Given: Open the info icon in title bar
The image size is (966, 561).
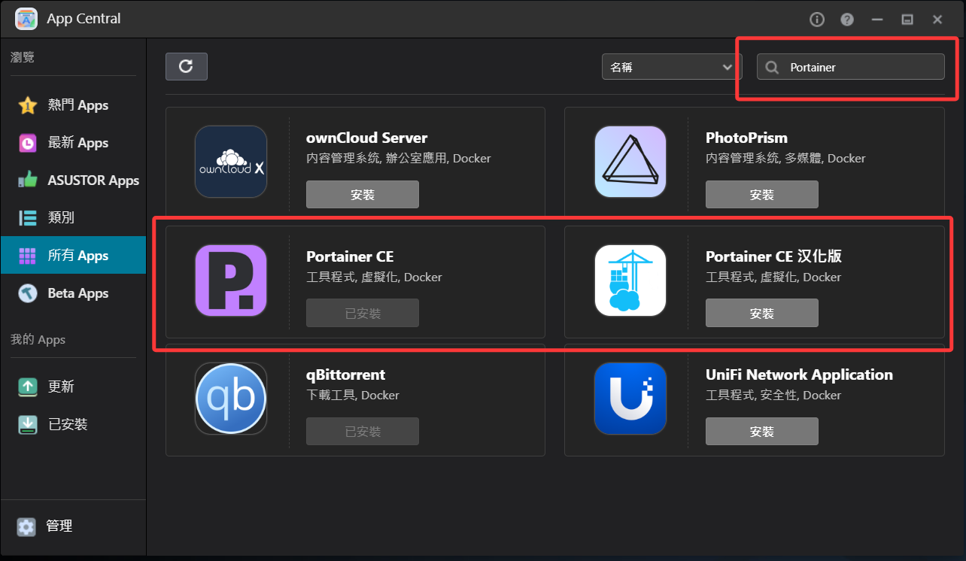Looking at the screenshot, I should pos(817,20).
